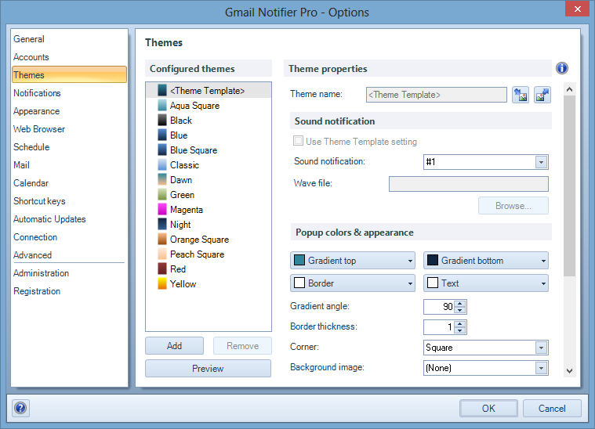The height and width of the screenshot is (429, 595).
Task: Confirm with the OK button
Action: [x=488, y=408]
